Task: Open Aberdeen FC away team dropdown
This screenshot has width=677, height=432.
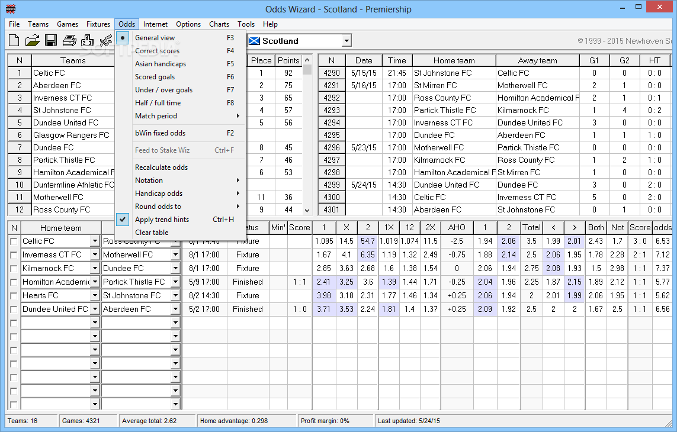Action: point(175,309)
